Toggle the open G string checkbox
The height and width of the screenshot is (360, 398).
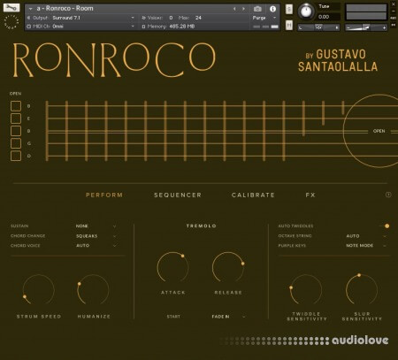16,143
